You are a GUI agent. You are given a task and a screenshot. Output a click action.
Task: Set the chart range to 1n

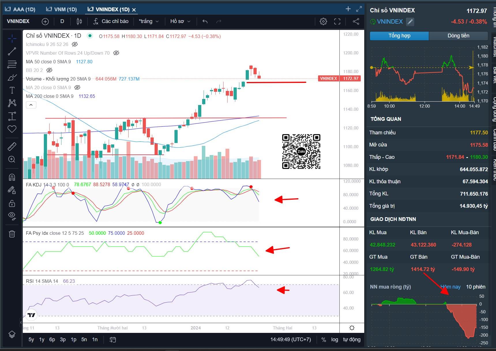pos(95,339)
